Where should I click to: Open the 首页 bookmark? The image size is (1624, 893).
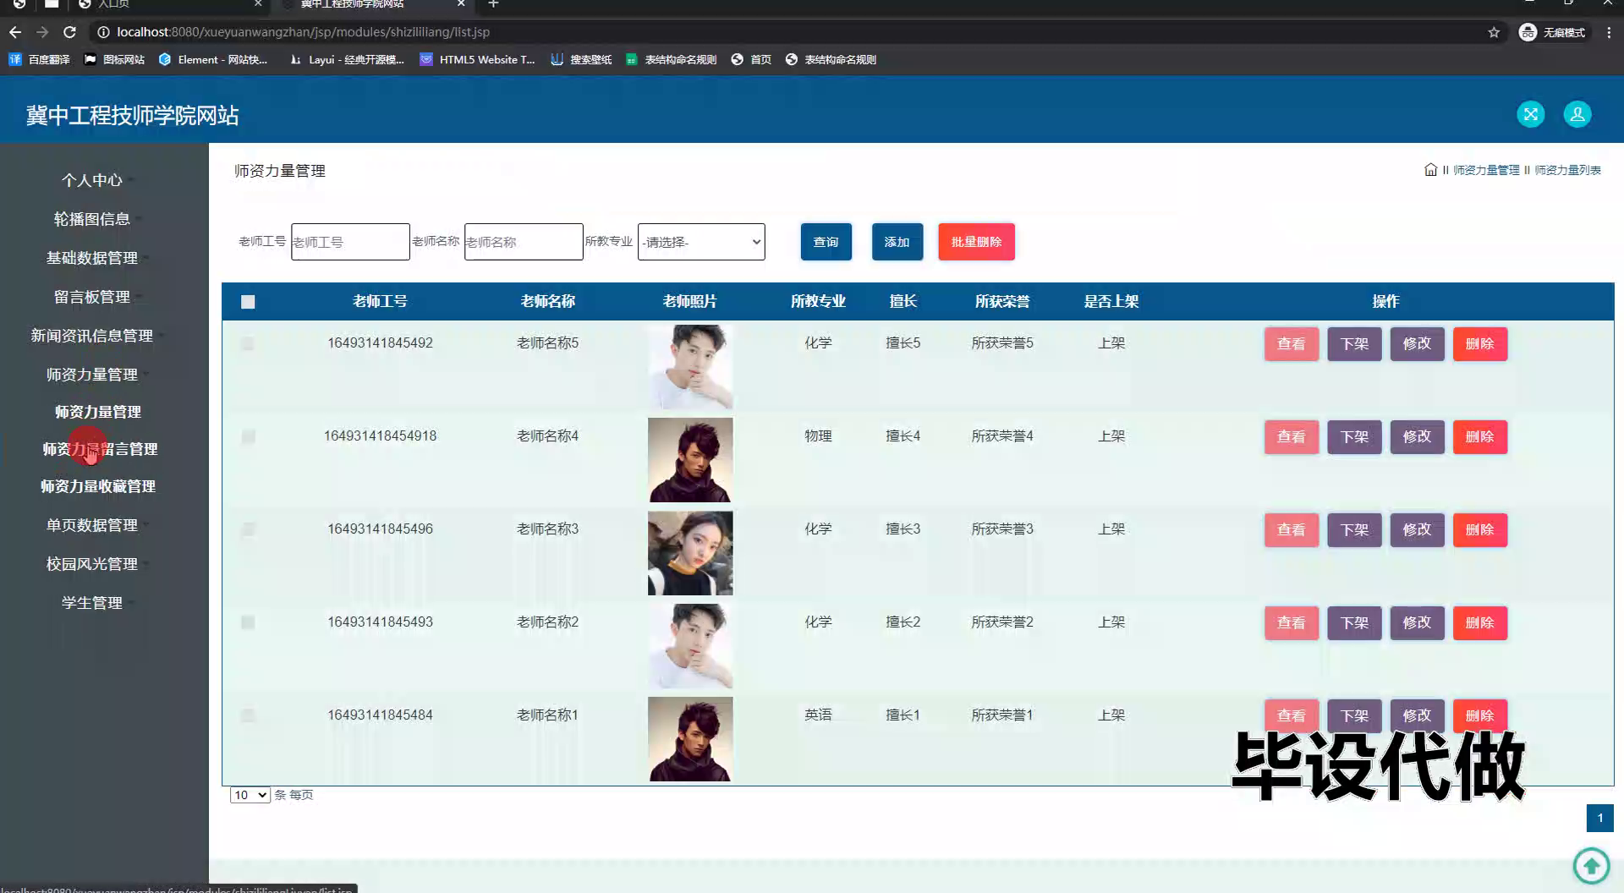[x=751, y=59]
